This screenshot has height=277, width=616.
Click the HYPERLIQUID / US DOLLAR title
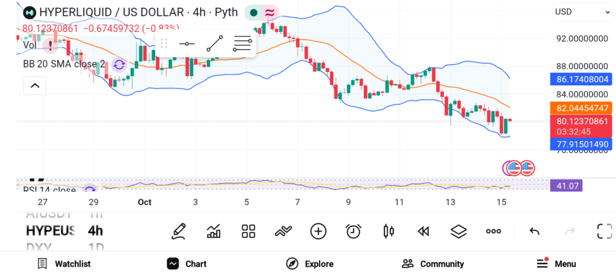pyautogui.click(x=111, y=12)
